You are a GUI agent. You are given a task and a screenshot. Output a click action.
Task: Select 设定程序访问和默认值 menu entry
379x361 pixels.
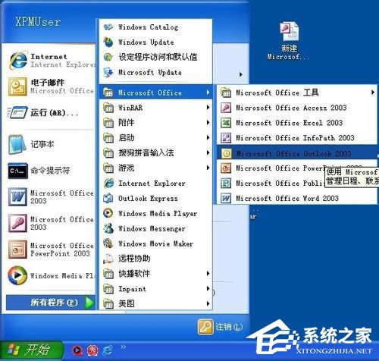155,57
